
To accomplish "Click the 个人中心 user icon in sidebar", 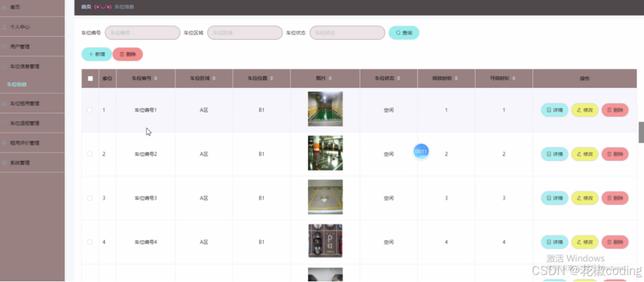I will (5, 27).
